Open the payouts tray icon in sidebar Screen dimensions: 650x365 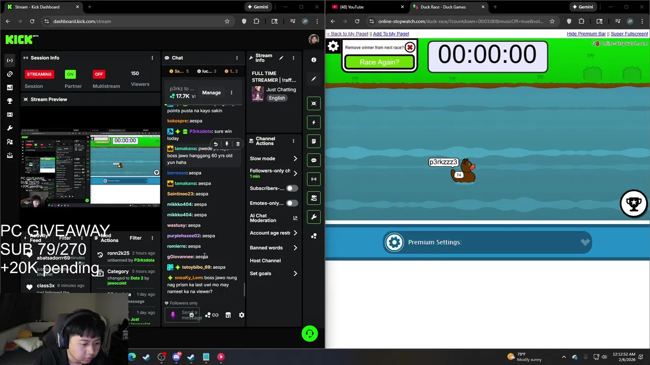tap(10, 155)
